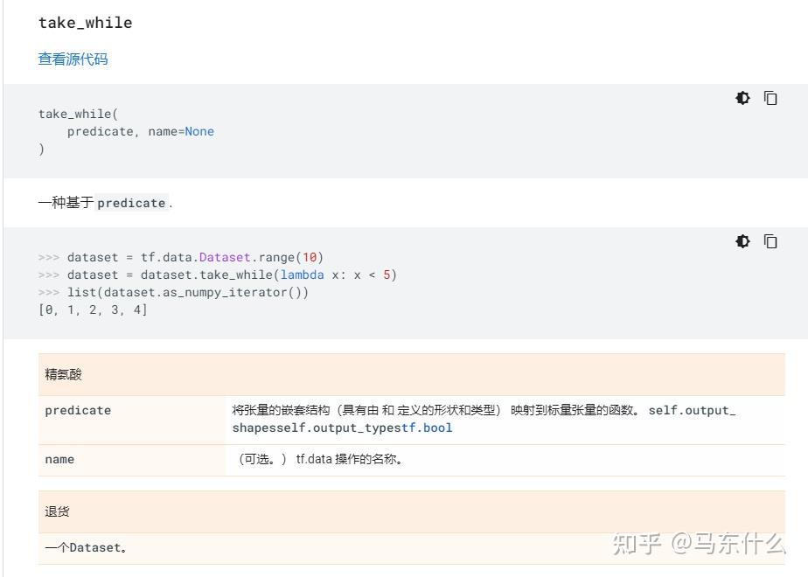This screenshot has width=808, height=577.
Task: Click the 退货 returns section header
Action: pyautogui.click(x=56, y=511)
